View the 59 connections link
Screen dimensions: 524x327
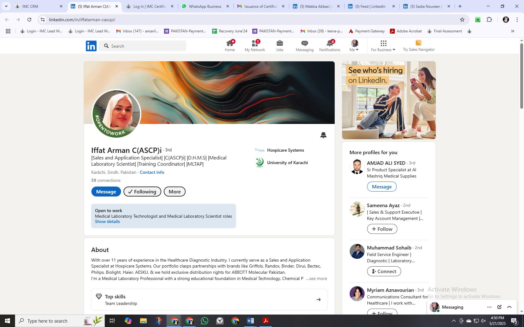(x=106, y=180)
